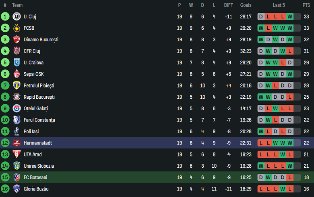Click the FCSB star crest icon

(17, 28)
